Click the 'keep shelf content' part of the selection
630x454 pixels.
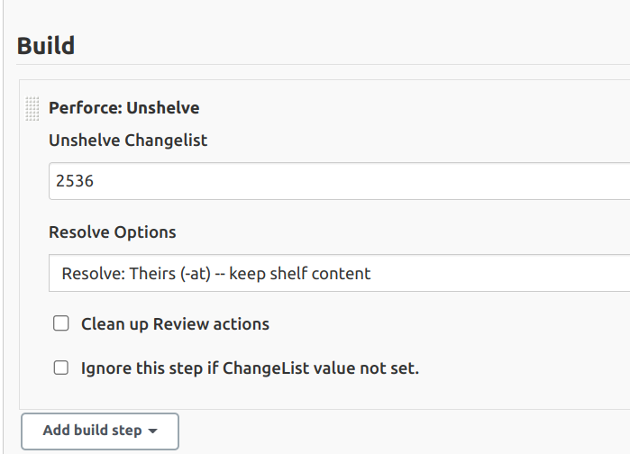[300, 273]
